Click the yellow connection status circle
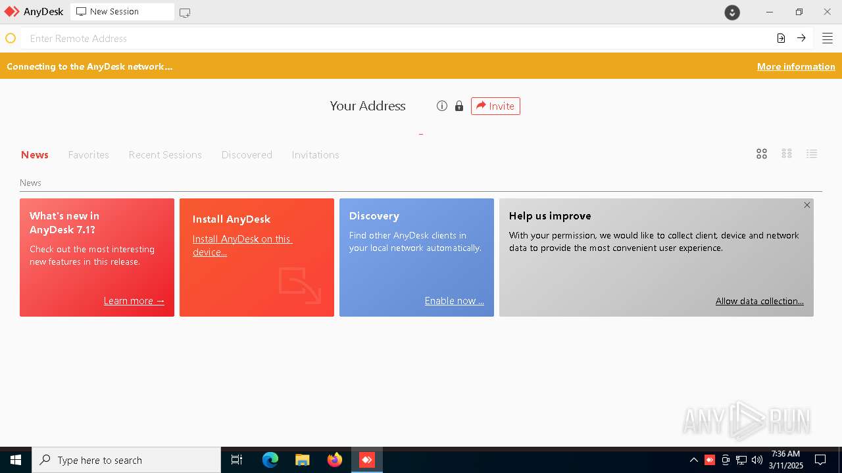Screen dimensions: 842x473 tap(11, 38)
